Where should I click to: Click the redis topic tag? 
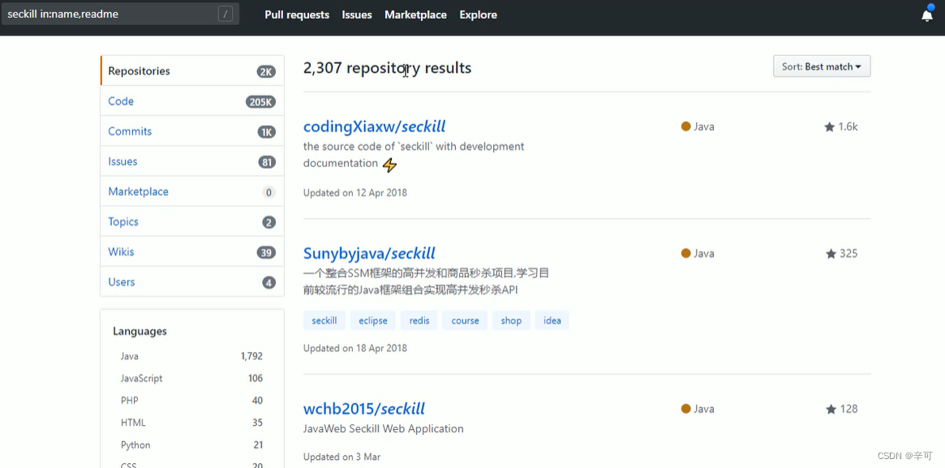pos(419,320)
